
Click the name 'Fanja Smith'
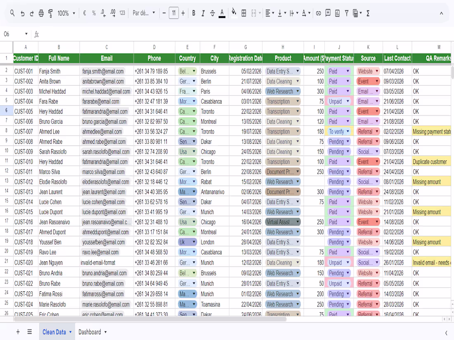pyautogui.click(x=50, y=71)
